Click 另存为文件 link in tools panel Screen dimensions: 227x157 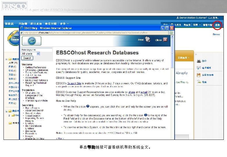click(x=208, y=75)
